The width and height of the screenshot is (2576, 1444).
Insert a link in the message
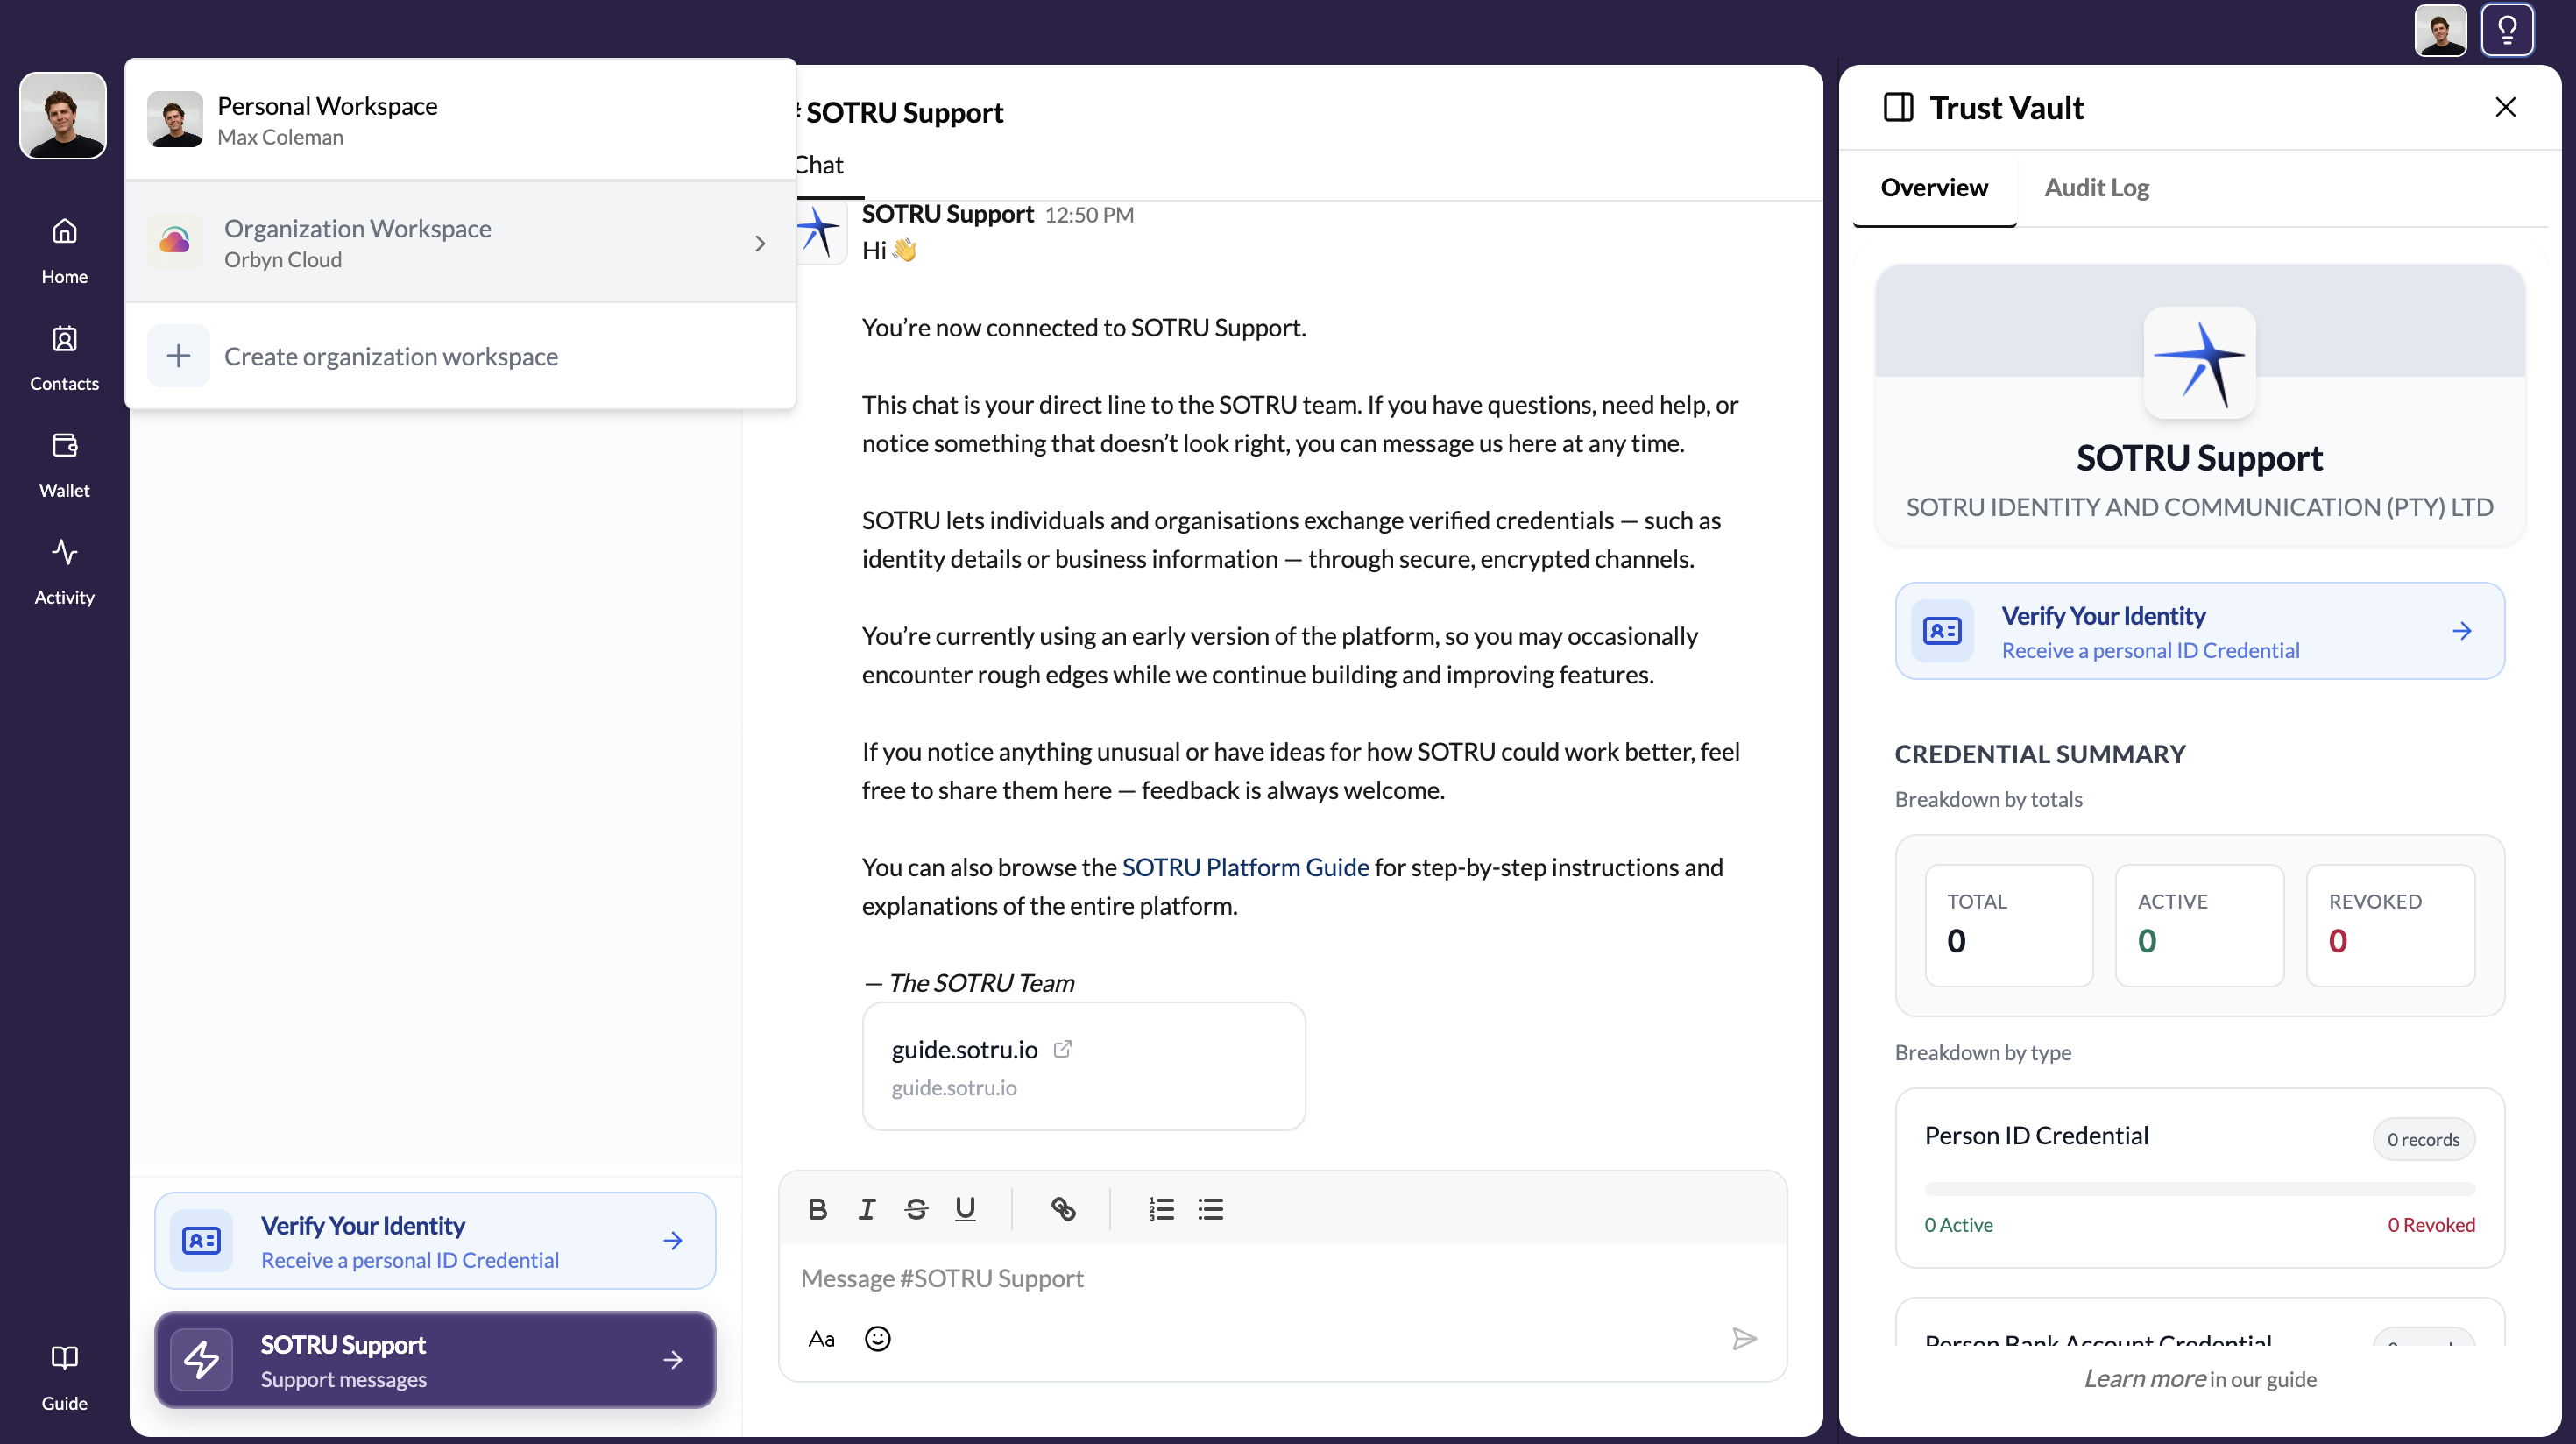(1062, 1209)
